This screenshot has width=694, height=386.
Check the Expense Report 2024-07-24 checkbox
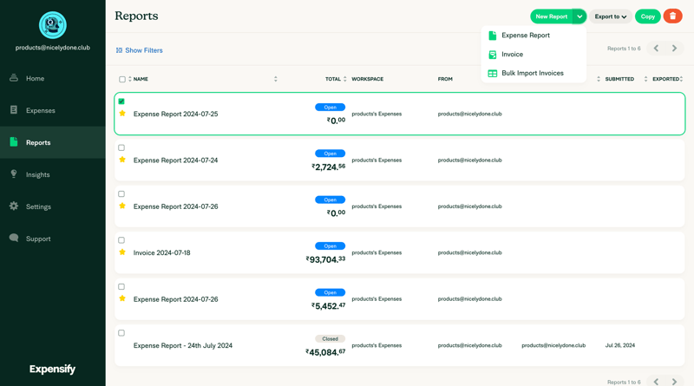click(x=121, y=147)
